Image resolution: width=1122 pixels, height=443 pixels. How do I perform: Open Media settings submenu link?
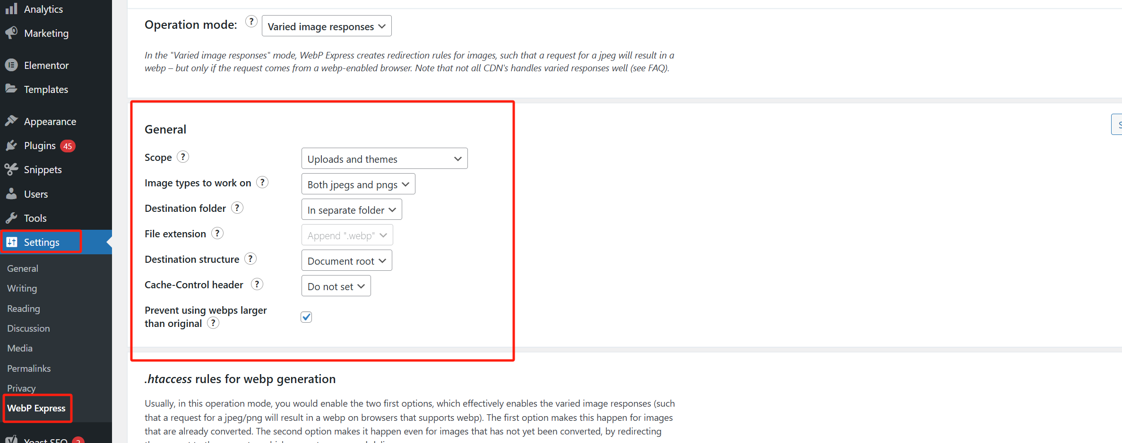pyautogui.click(x=20, y=348)
